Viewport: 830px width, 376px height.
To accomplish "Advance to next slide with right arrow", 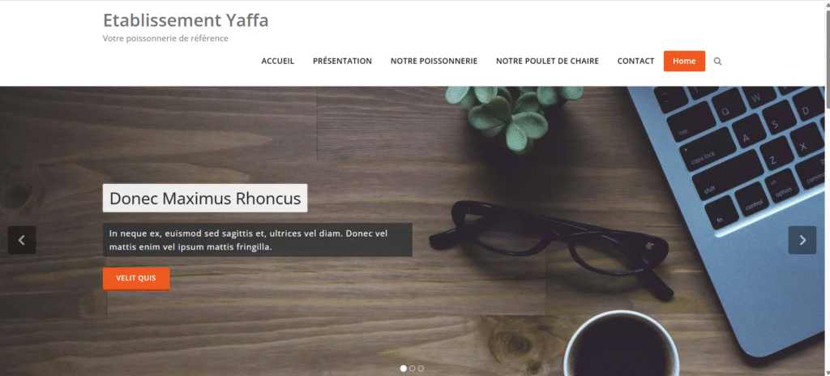I will pos(802,240).
